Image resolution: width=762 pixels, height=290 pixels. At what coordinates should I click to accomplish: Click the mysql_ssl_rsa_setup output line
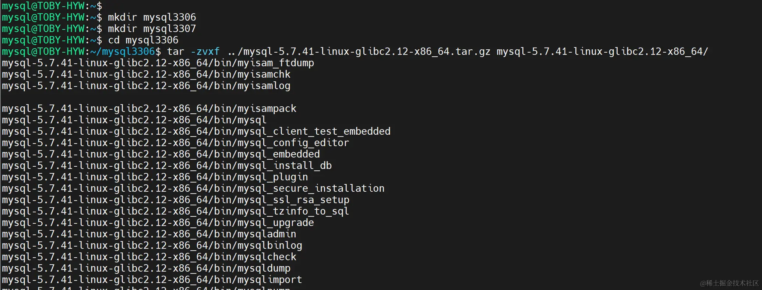pos(176,200)
